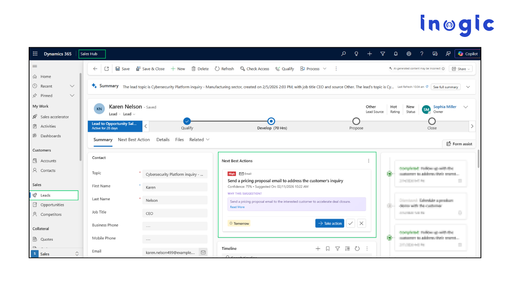510x286 pixels.
Task: Refresh the form
Action: [x=224, y=69]
